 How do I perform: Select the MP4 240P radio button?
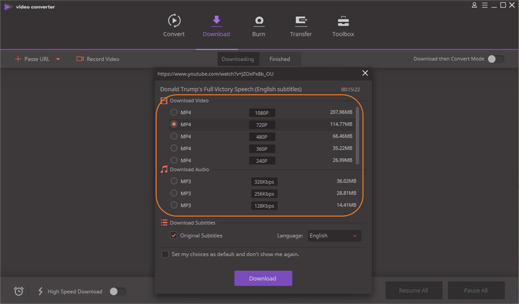(x=174, y=160)
